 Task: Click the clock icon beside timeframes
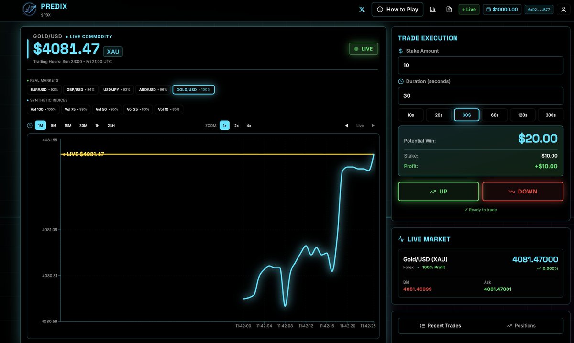pos(30,126)
